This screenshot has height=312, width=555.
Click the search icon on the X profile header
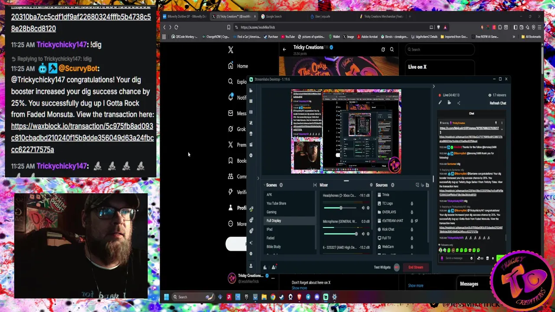tap(392, 49)
